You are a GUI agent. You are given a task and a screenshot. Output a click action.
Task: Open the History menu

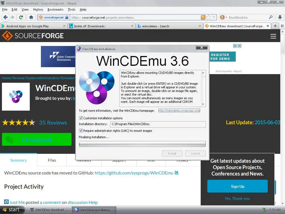pos(38,9)
